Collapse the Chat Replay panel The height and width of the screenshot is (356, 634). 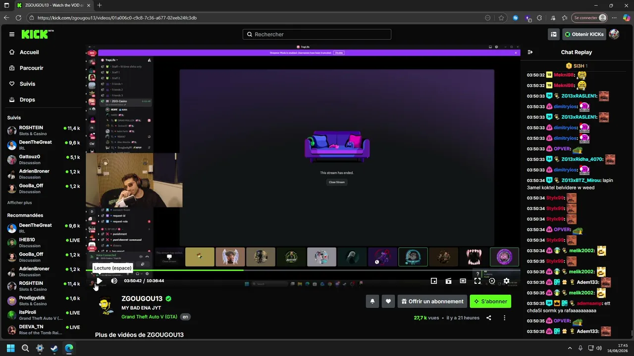(x=530, y=52)
